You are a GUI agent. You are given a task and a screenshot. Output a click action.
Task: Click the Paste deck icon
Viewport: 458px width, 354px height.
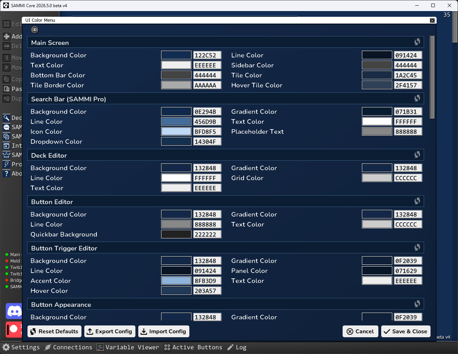(6, 89)
